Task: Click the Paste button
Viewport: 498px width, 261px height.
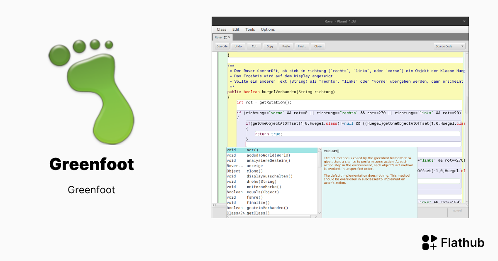Action: click(x=286, y=46)
